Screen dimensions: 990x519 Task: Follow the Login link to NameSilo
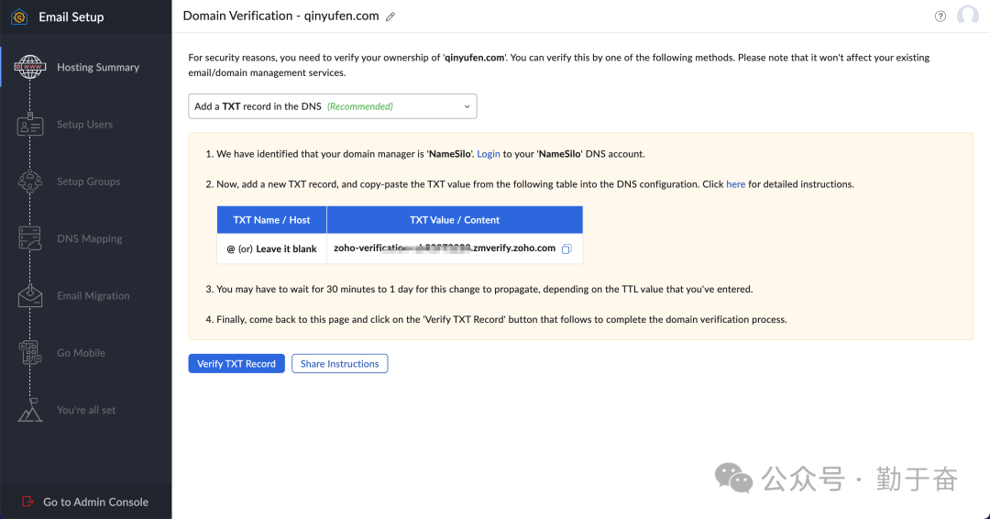point(489,154)
